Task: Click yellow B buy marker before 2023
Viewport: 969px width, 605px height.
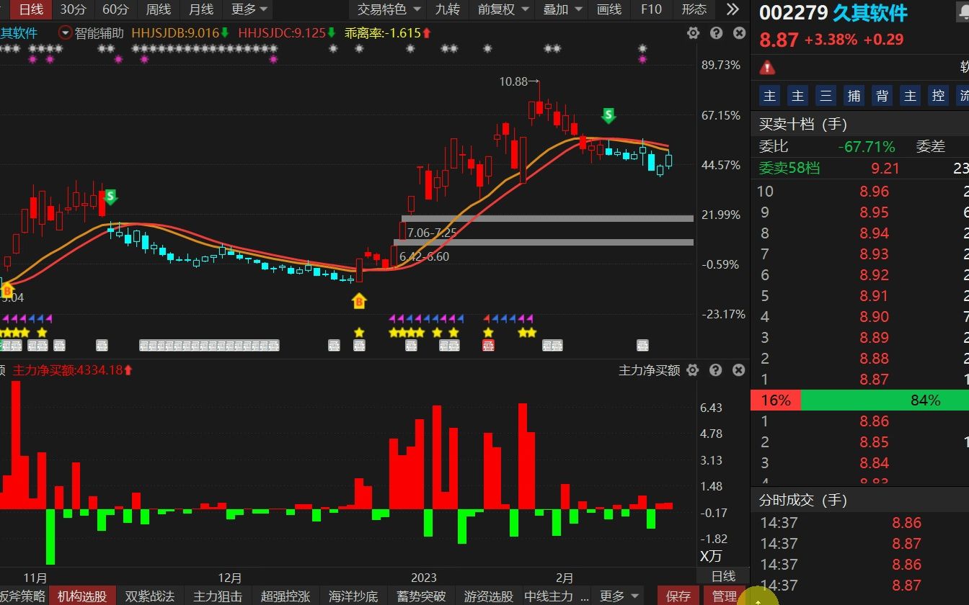Action: pyautogui.click(x=359, y=301)
